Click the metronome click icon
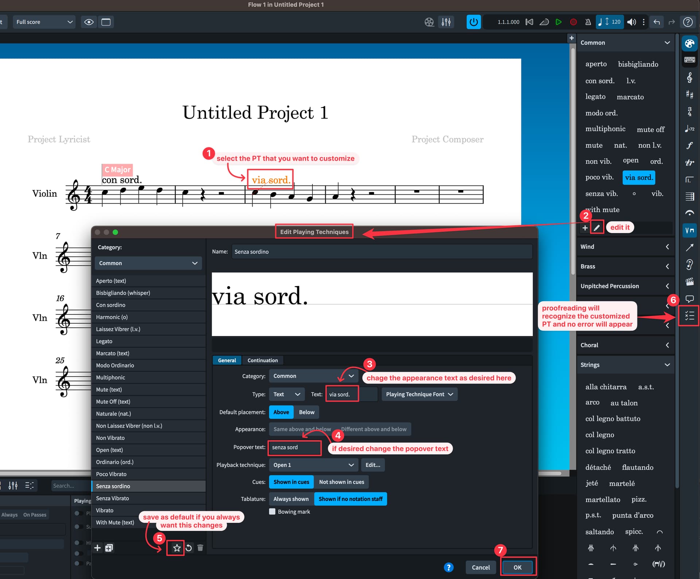The width and height of the screenshot is (700, 579). click(x=588, y=22)
